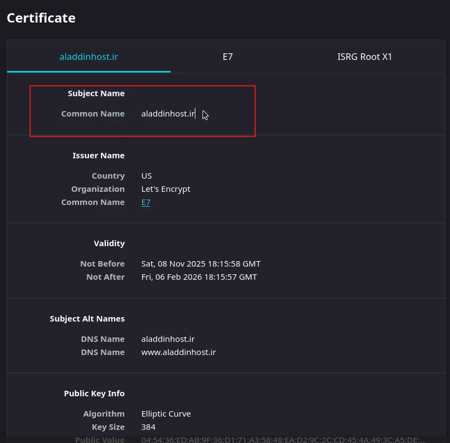This screenshot has height=443, width=450.
Task: Follow the E7 issuer common name link
Action: point(146,202)
